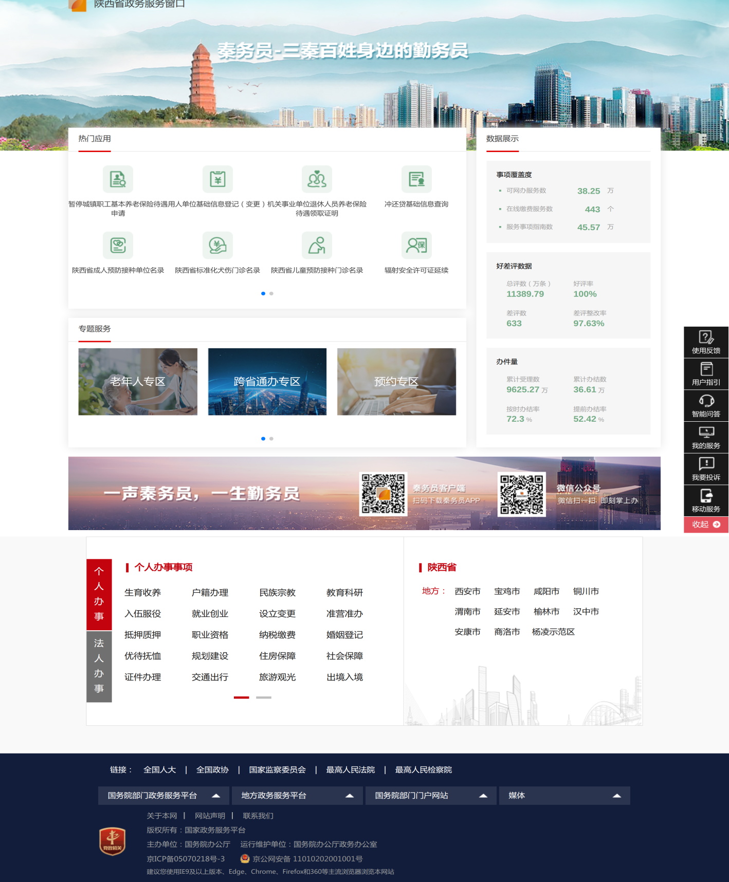
Task: Open 户籍办理 link
Action: (x=210, y=593)
